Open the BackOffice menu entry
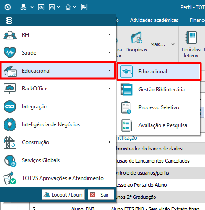The width and height of the screenshot is (205, 210). point(58,89)
